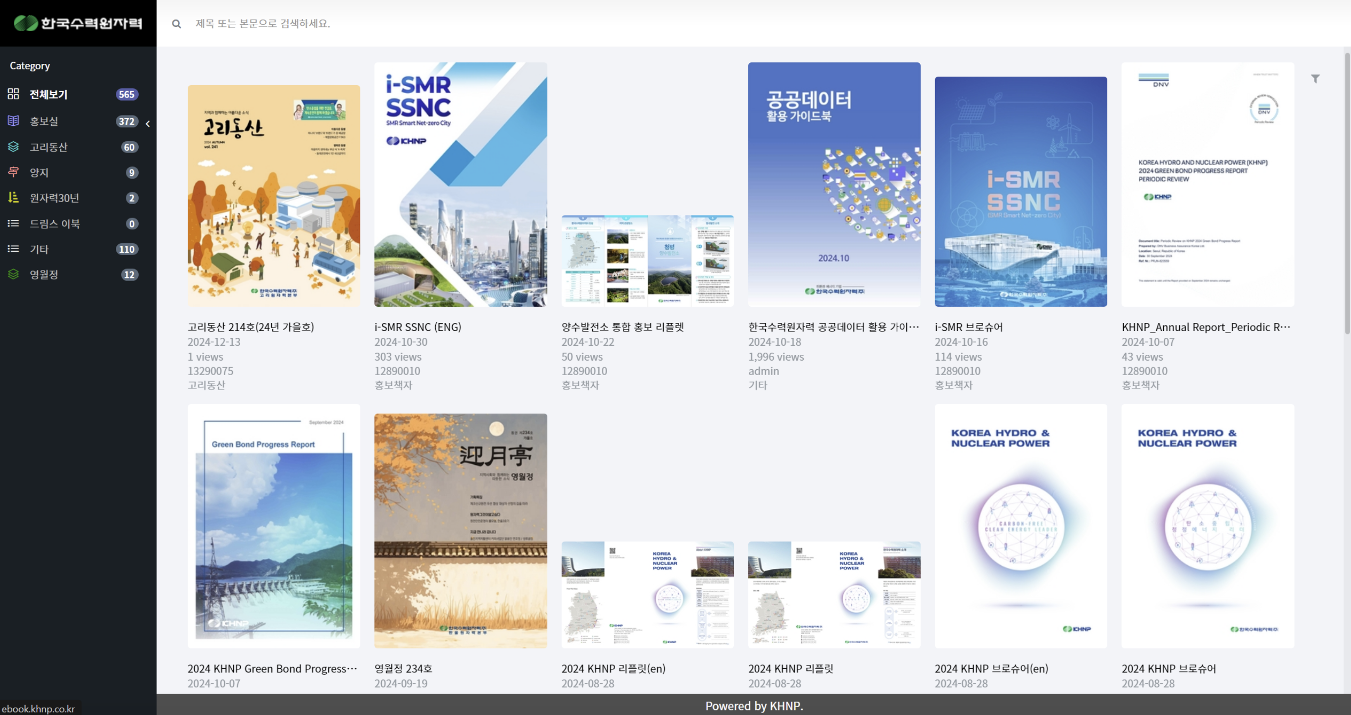Open 공공데이터 활용 가이드북 cover thumbnail
The width and height of the screenshot is (1351, 715).
pos(834,184)
